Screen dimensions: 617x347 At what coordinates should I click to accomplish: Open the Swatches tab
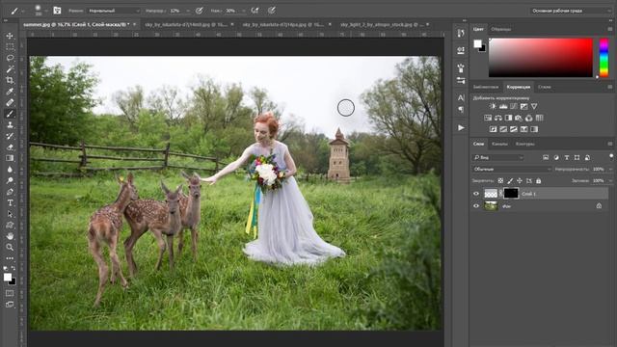pos(501,29)
